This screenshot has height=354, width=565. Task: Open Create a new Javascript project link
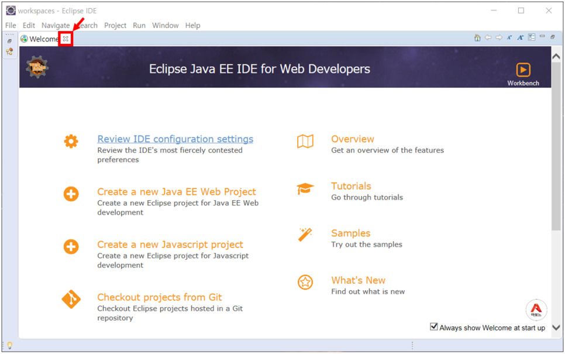point(170,245)
